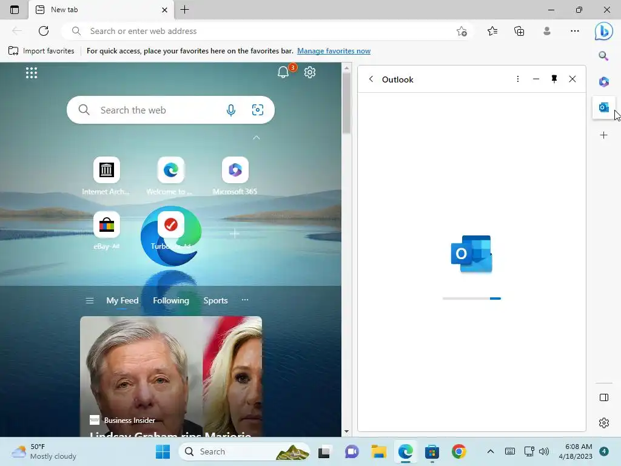The image size is (621, 466).
Task: Show more feed tabs ellipsis
Action: (245, 300)
